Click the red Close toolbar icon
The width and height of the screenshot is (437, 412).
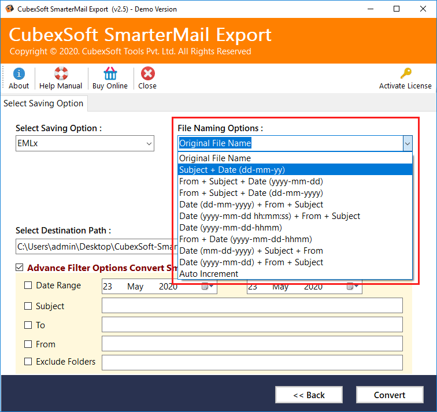[148, 73]
